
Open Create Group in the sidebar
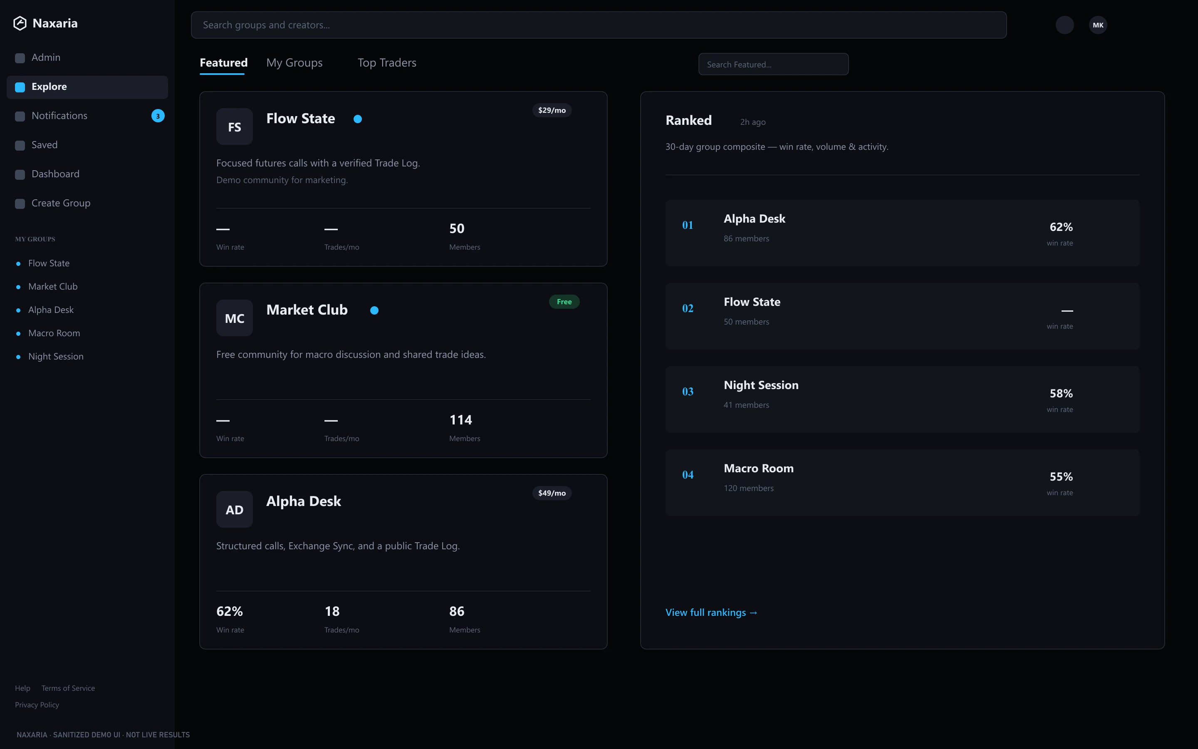click(87, 203)
